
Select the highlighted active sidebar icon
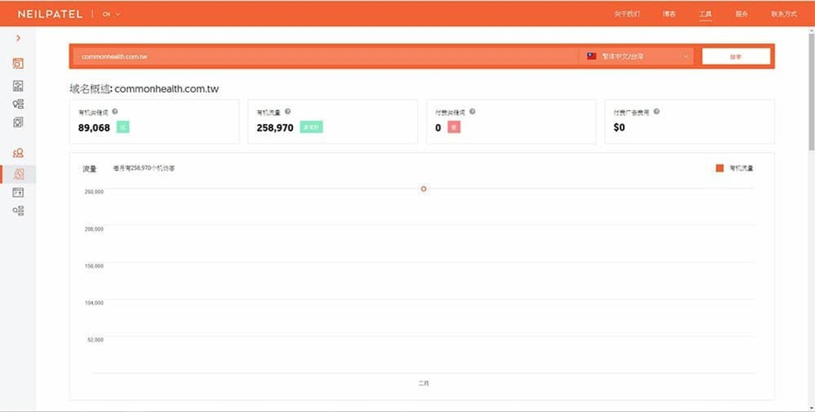click(18, 174)
